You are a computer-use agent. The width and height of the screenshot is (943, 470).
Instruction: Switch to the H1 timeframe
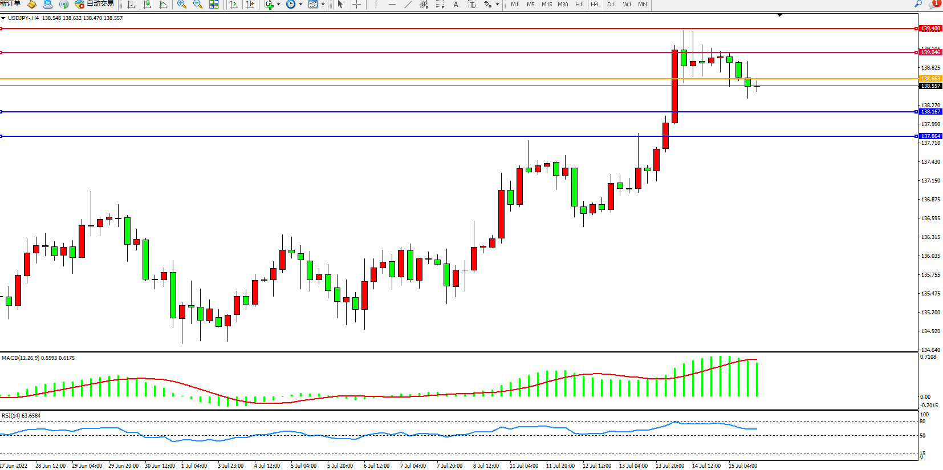(579, 5)
